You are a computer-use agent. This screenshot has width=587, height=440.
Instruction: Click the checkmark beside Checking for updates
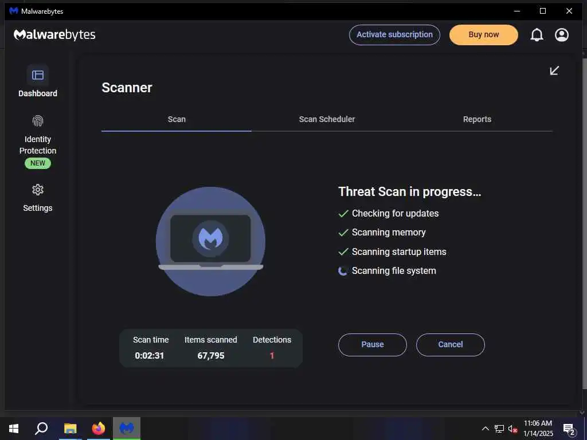pos(343,214)
